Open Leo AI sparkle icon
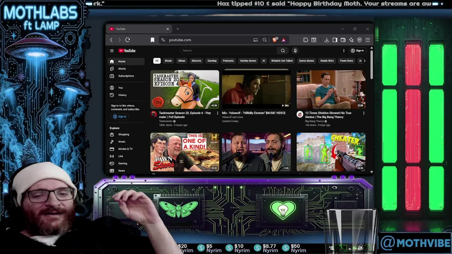Image resolution: width=452 pixels, height=254 pixels. tap(351, 40)
